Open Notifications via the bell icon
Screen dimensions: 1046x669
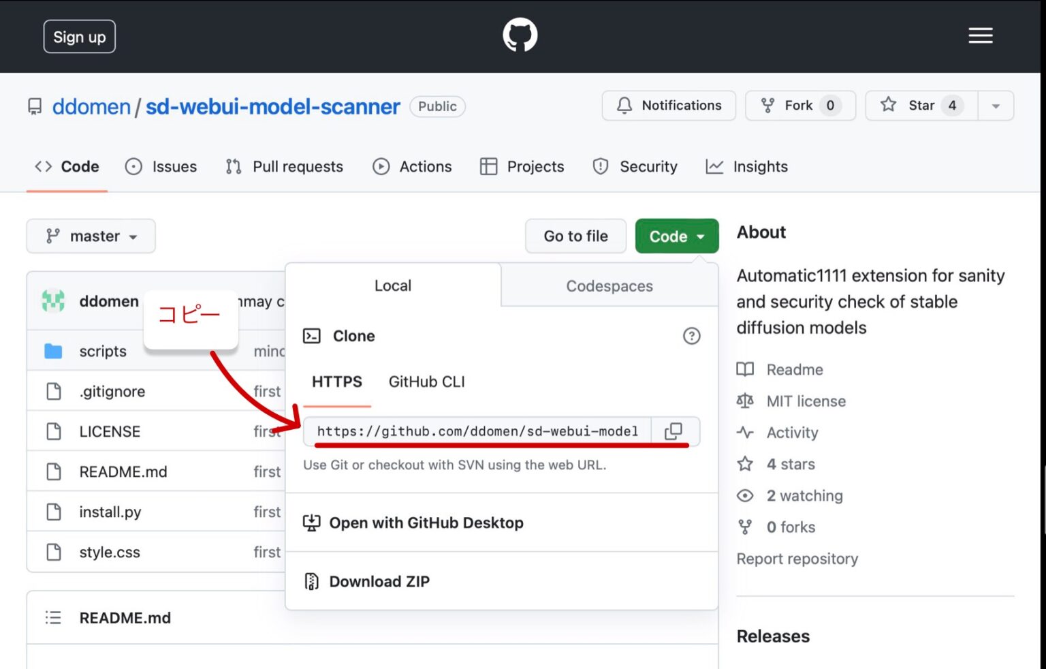pyautogui.click(x=624, y=106)
